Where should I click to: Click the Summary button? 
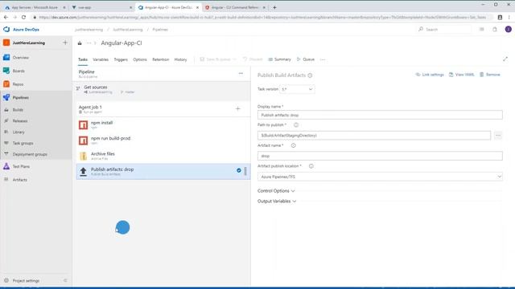tap(279, 59)
